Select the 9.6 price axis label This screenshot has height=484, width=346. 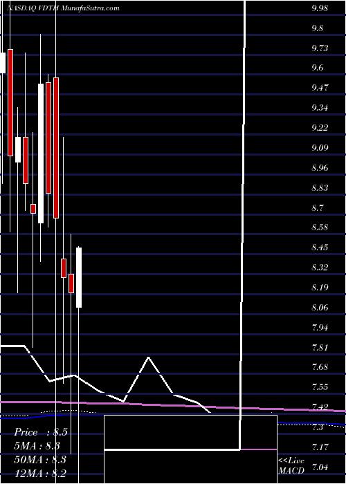point(318,68)
